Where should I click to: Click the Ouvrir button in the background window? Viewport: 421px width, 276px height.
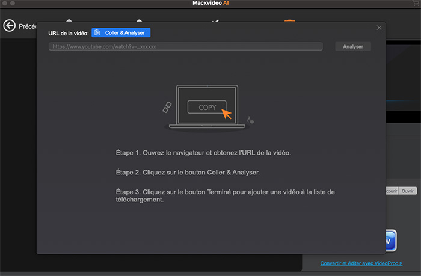408,191
